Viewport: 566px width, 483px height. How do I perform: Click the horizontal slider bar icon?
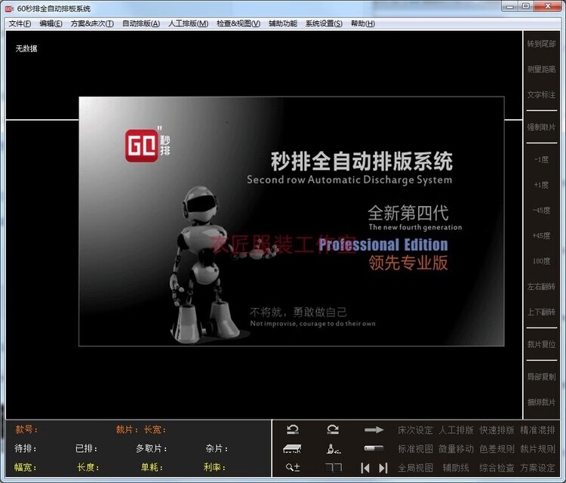pos(374,449)
